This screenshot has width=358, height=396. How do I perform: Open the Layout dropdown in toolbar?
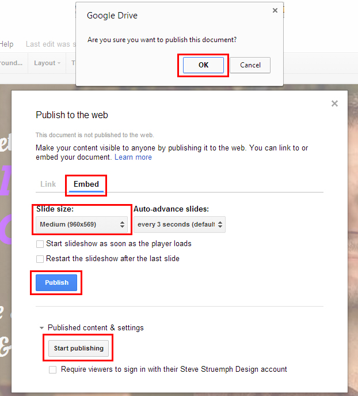47,63
